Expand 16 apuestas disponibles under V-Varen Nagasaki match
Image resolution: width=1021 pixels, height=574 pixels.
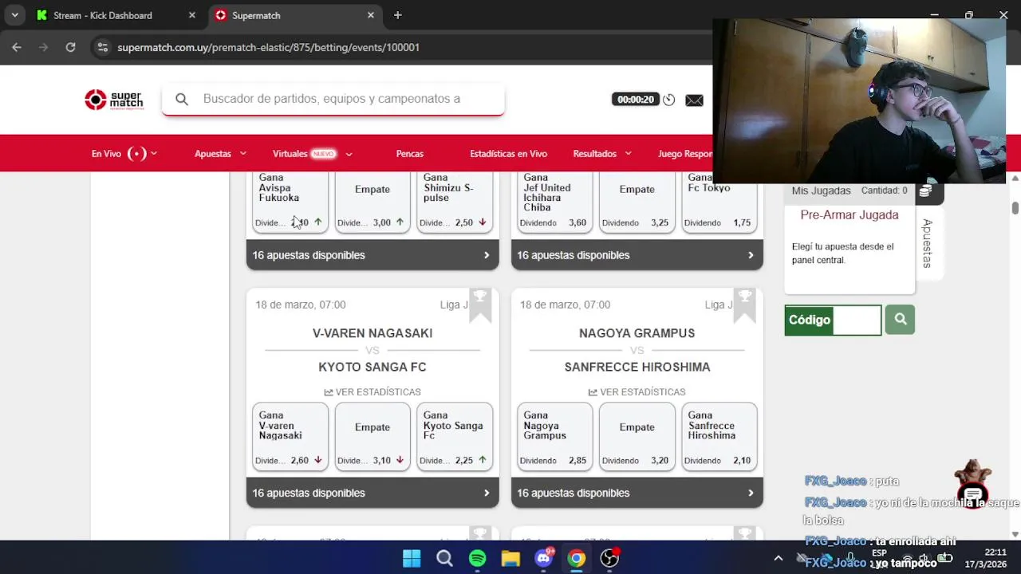click(x=373, y=493)
